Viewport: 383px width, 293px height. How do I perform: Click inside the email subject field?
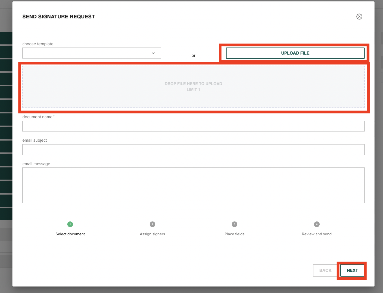193,149
